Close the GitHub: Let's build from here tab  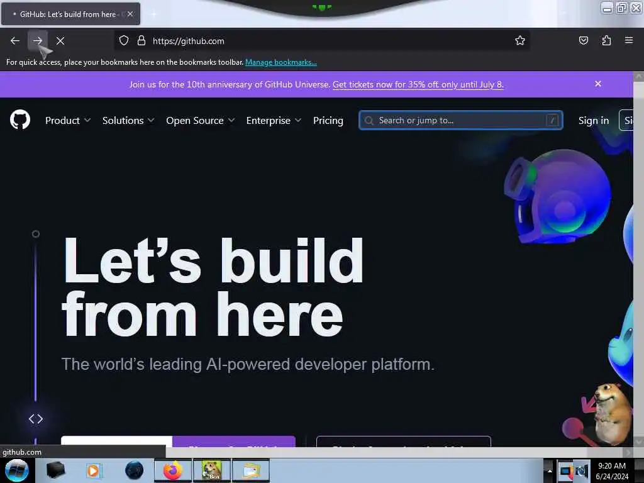pos(130,14)
